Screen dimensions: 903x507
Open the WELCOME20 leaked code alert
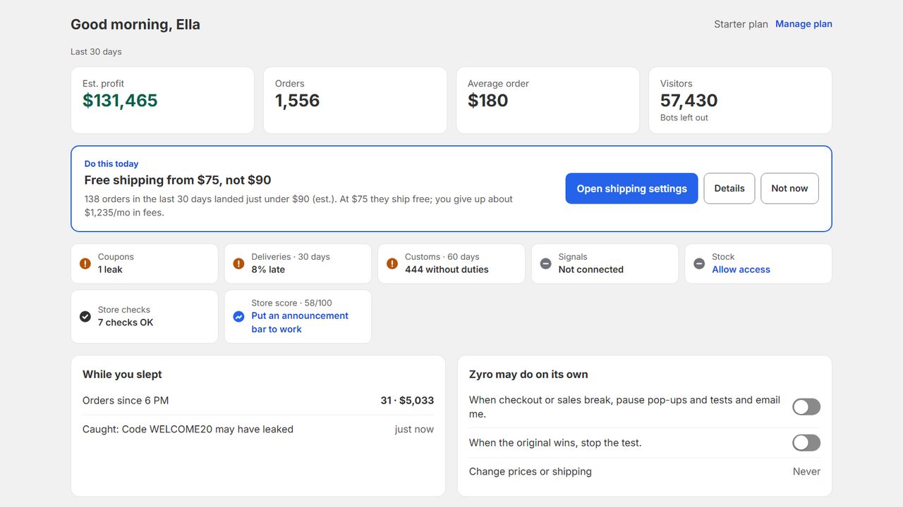pos(258,430)
